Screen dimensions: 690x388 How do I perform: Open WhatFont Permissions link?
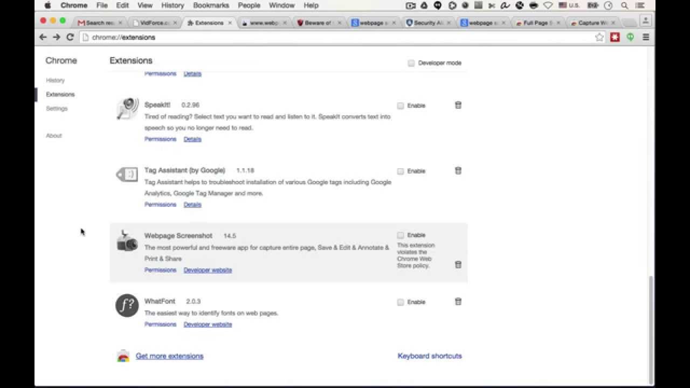160,324
